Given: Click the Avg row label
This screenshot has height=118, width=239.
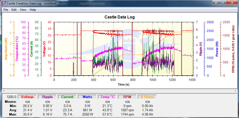Looking at the screenshot, I should coord(13,110).
